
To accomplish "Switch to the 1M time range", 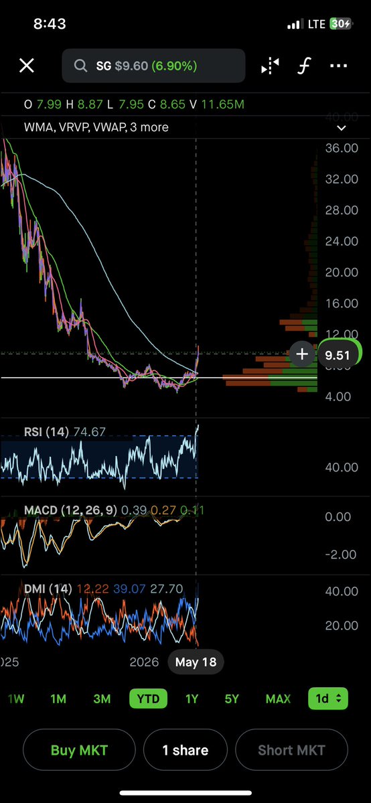I will tap(58, 699).
